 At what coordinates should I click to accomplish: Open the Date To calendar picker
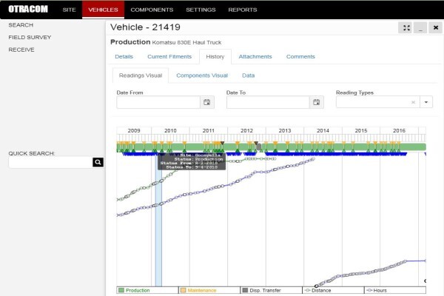317,102
